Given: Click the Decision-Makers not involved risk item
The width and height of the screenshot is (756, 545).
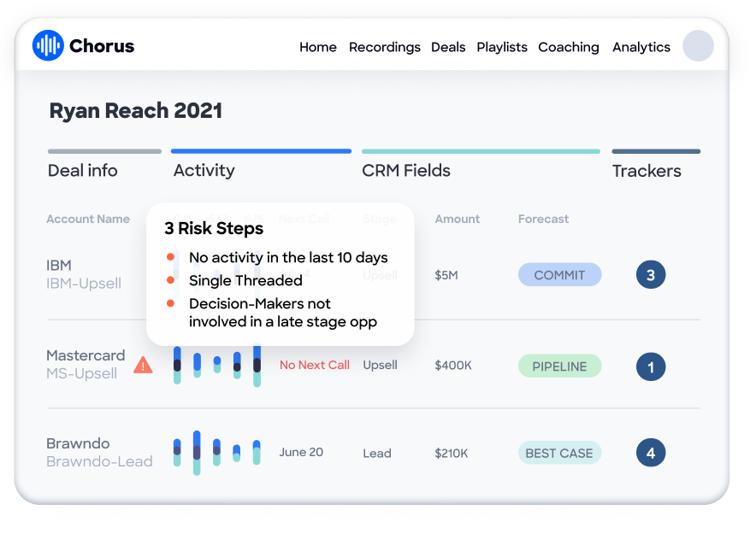Looking at the screenshot, I should (x=283, y=313).
